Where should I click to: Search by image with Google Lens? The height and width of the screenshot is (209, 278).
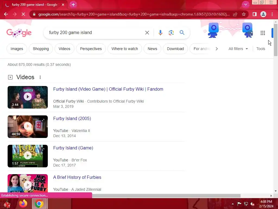pos(171,33)
